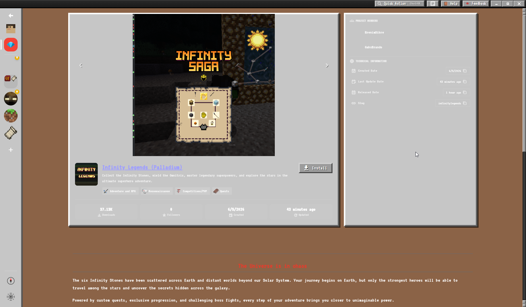Select the Adventure and RPG tag

coord(120,191)
